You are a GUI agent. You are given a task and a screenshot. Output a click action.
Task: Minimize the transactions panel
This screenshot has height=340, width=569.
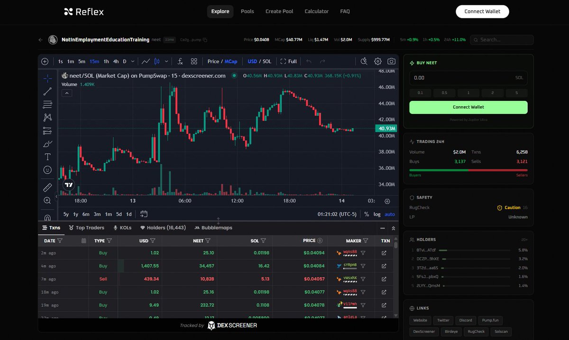383,228
